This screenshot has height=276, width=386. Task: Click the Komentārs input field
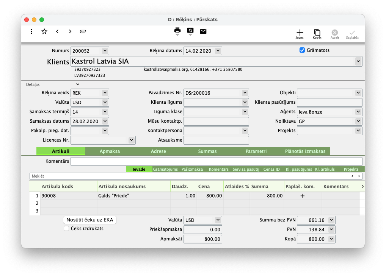point(216,161)
